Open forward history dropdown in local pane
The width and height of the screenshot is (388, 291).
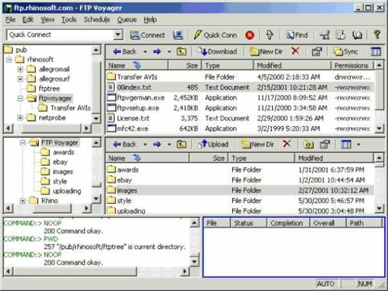169,145
